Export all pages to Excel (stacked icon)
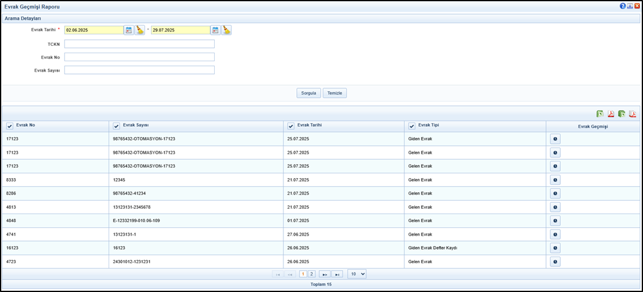The image size is (643, 292). (x=622, y=114)
